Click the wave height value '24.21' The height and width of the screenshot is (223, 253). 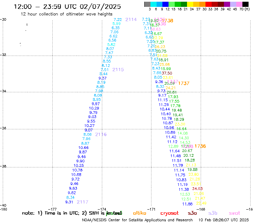point(170,88)
